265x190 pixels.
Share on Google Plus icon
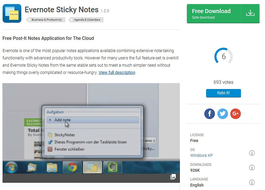pyautogui.click(x=236, y=114)
